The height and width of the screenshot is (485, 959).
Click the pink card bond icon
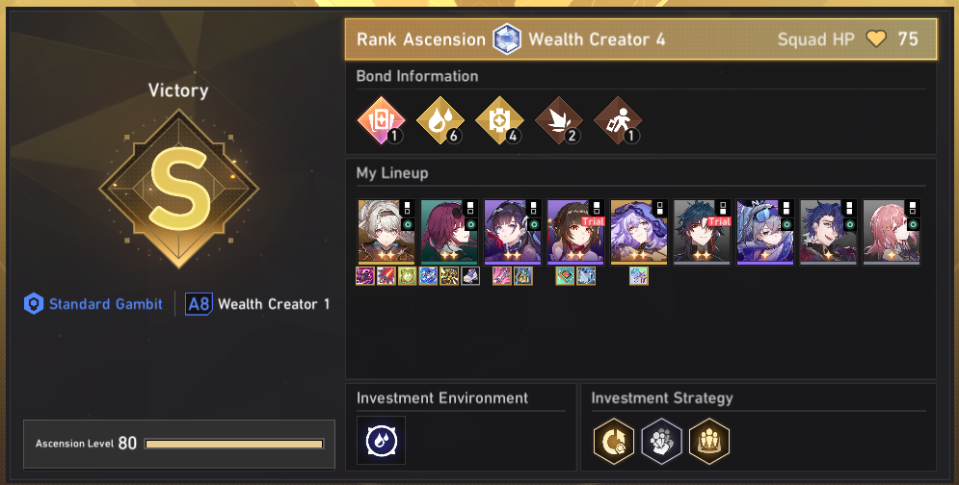click(381, 120)
